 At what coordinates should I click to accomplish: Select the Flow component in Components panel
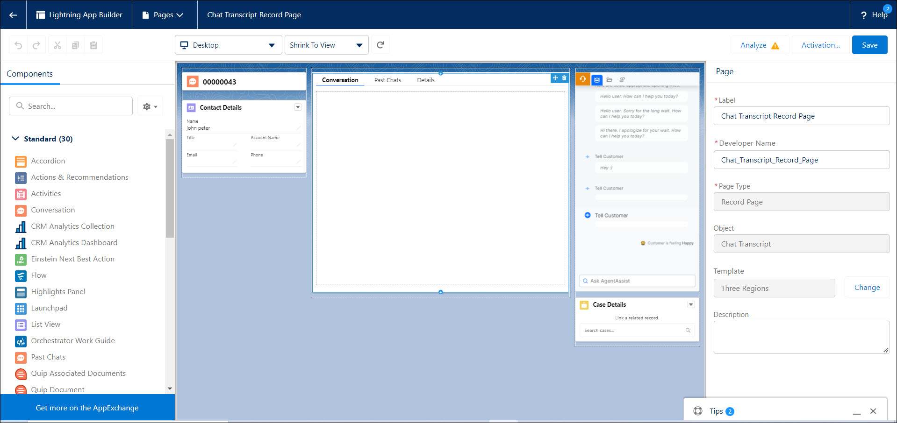38,275
